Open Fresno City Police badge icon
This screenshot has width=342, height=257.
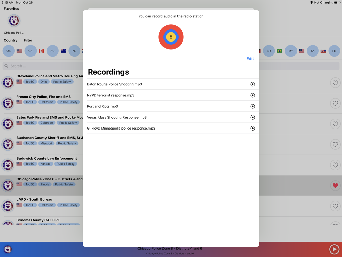tap(8, 103)
